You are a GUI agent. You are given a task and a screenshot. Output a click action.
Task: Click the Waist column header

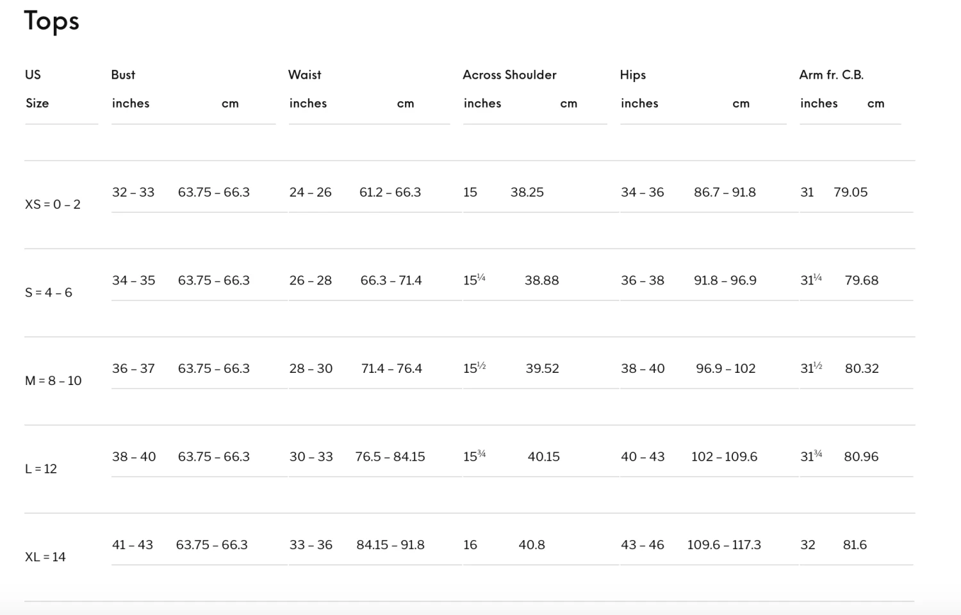[305, 75]
